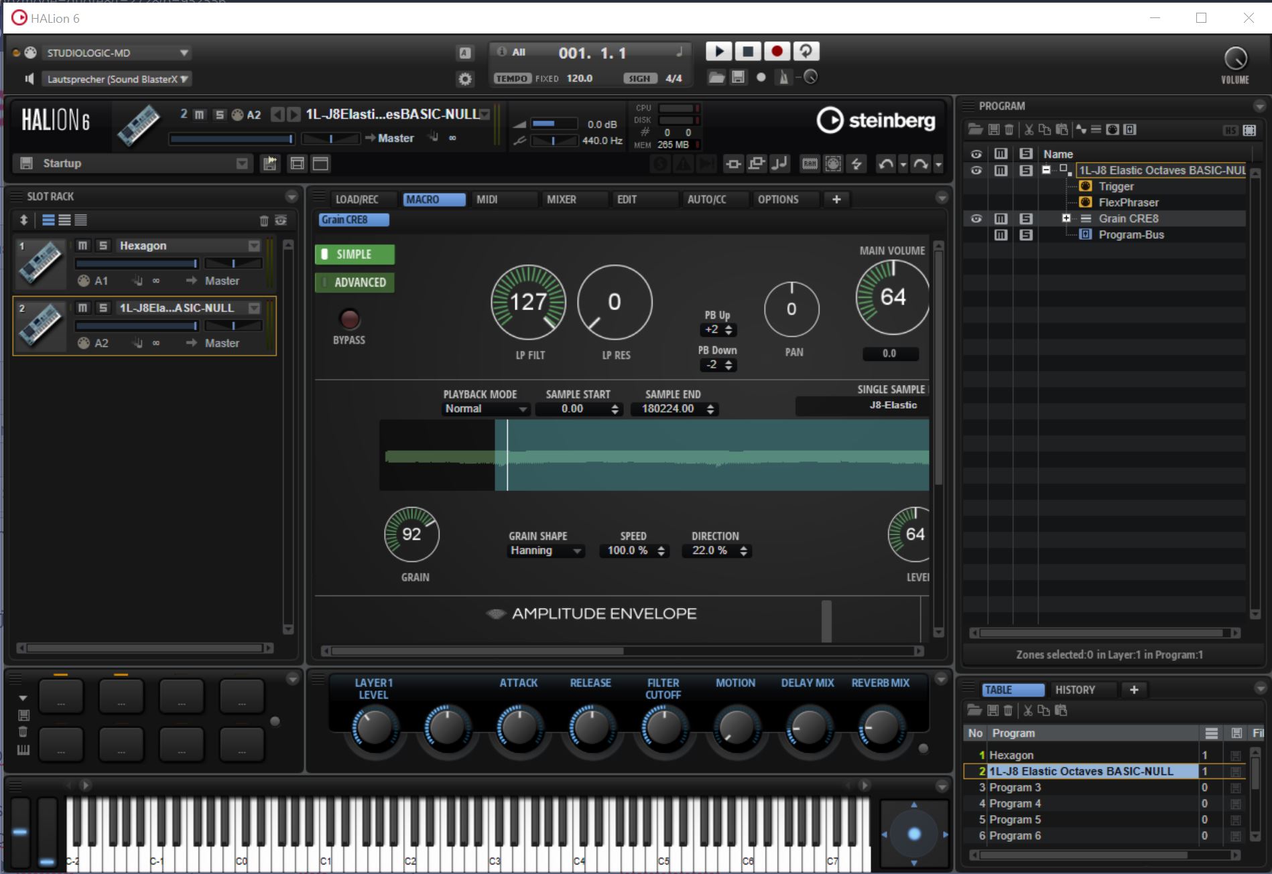This screenshot has height=874, width=1272.
Task: Toggle visibility eye for 1L-J8 Elastic Octaves program
Action: tap(976, 170)
